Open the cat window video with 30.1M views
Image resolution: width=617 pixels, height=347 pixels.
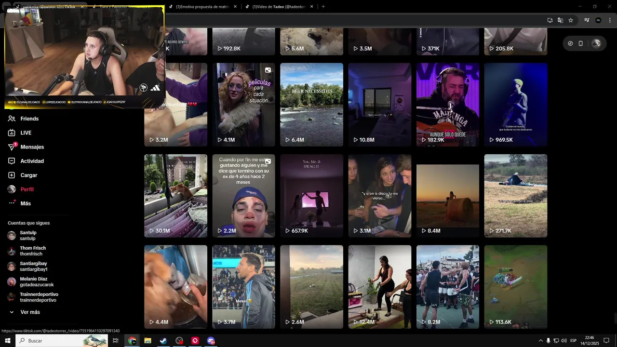(176, 196)
